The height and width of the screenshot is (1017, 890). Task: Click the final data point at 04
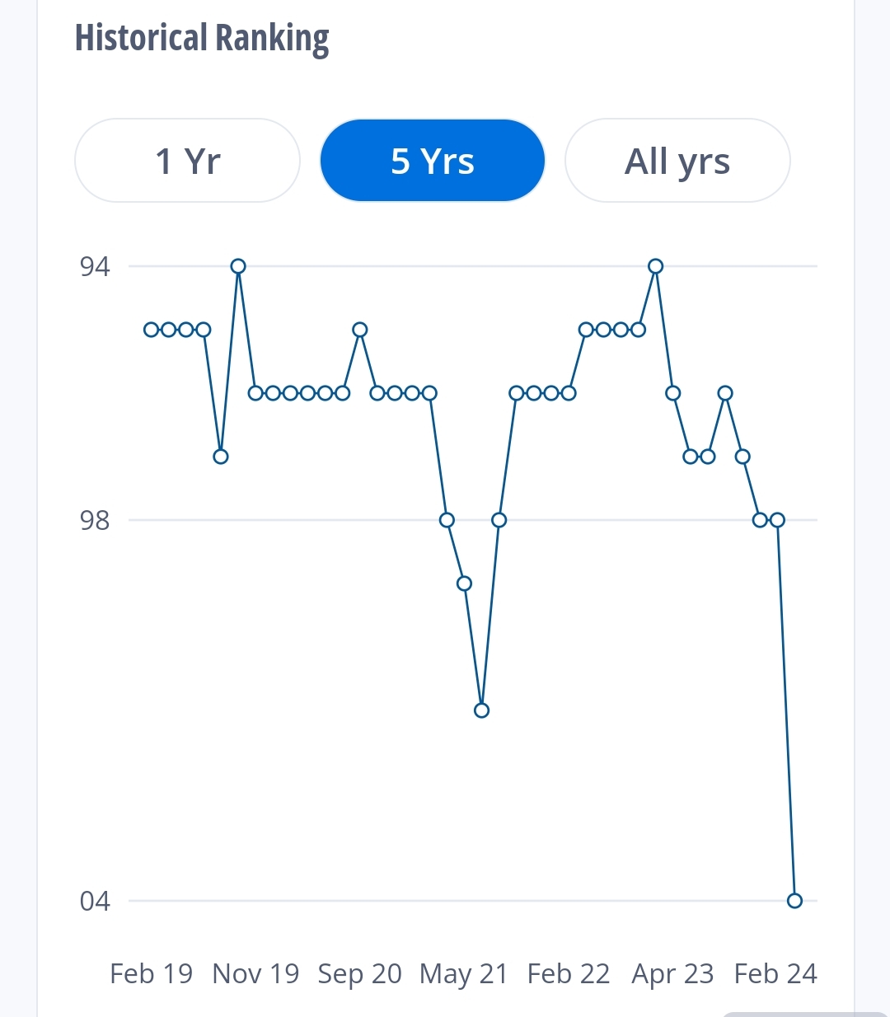point(794,901)
